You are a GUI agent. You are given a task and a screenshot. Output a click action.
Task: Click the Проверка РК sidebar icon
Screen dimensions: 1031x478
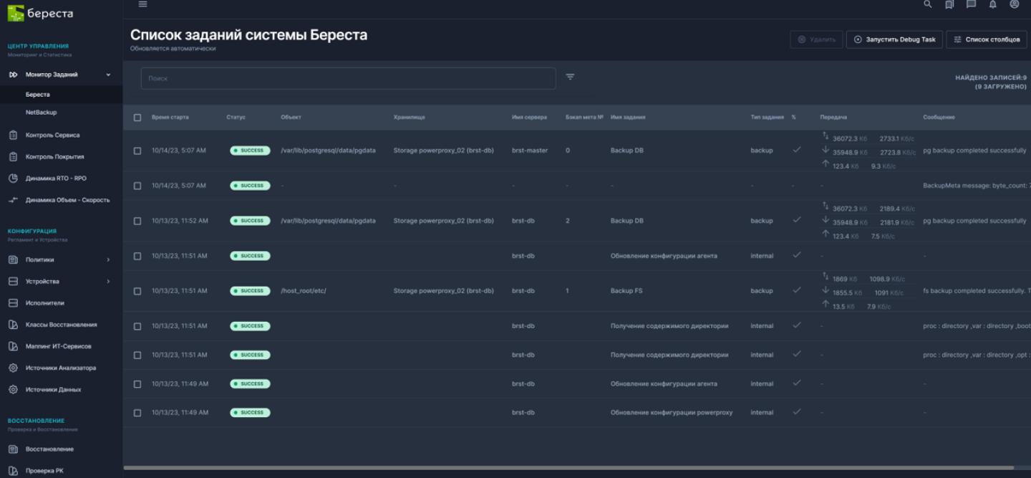click(x=13, y=471)
